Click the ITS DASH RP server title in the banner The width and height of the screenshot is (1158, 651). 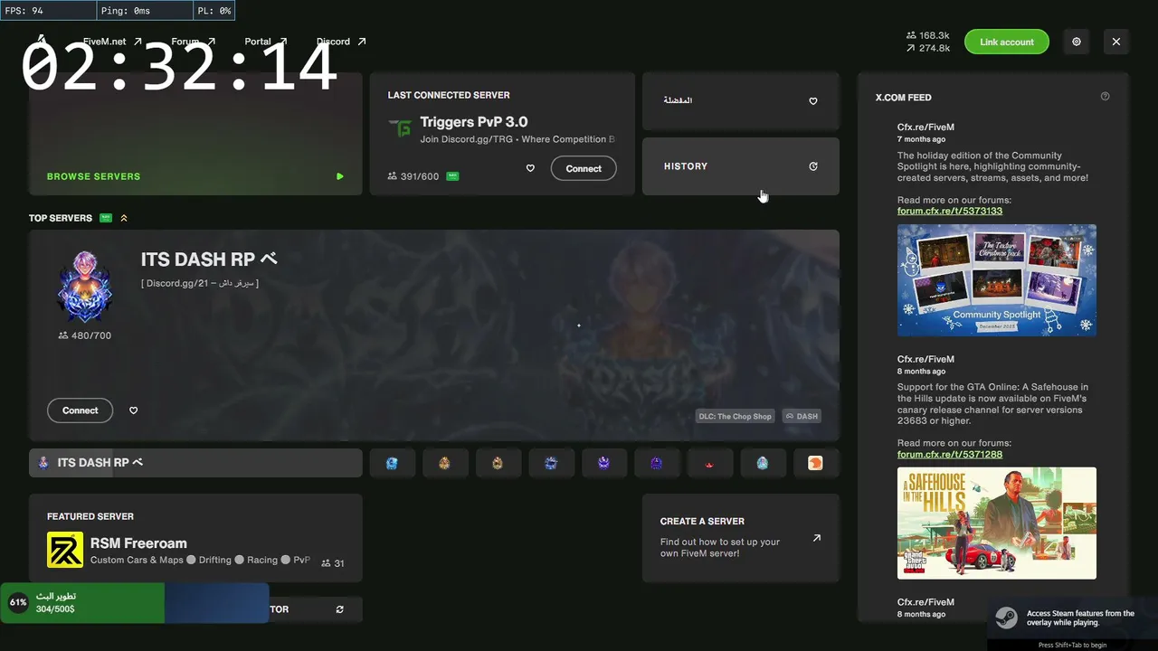point(209,259)
